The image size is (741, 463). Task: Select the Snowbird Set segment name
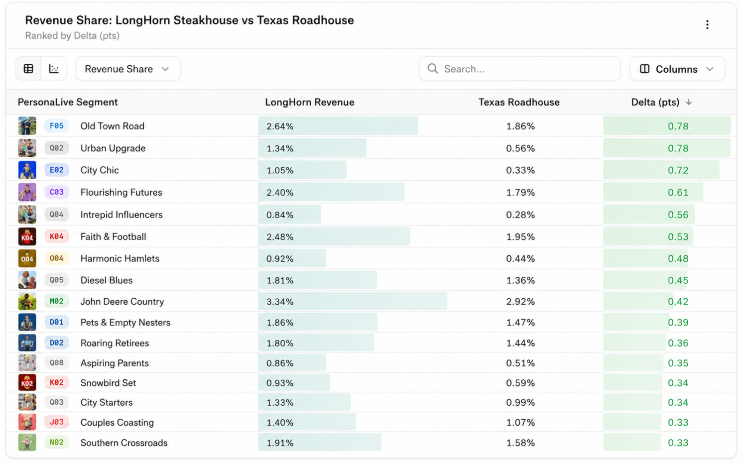(108, 383)
